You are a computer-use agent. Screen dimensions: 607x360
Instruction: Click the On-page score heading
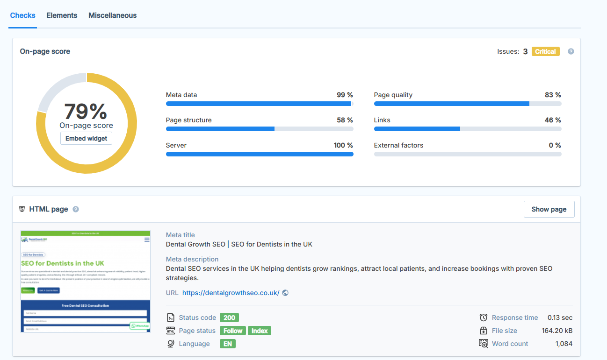coord(45,51)
